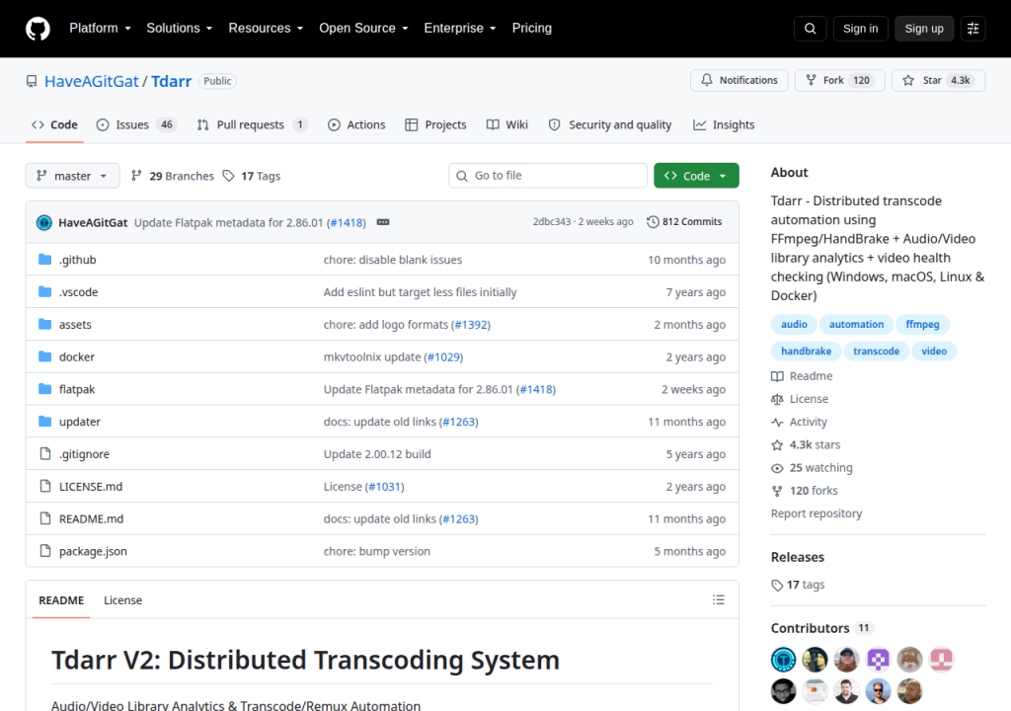The width and height of the screenshot is (1011, 711).
Task: Open the README outline list icon
Action: pos(719,600)
